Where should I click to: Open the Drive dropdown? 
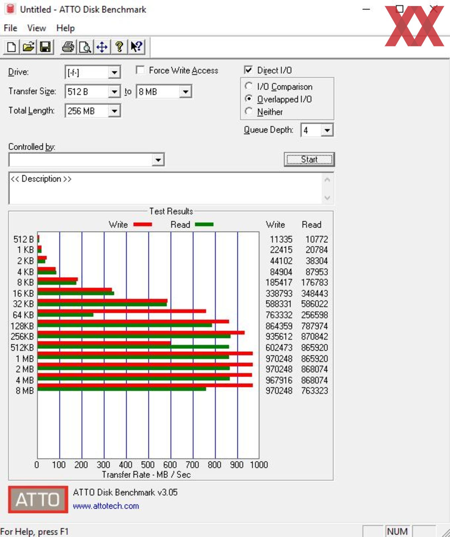(114, 72)
